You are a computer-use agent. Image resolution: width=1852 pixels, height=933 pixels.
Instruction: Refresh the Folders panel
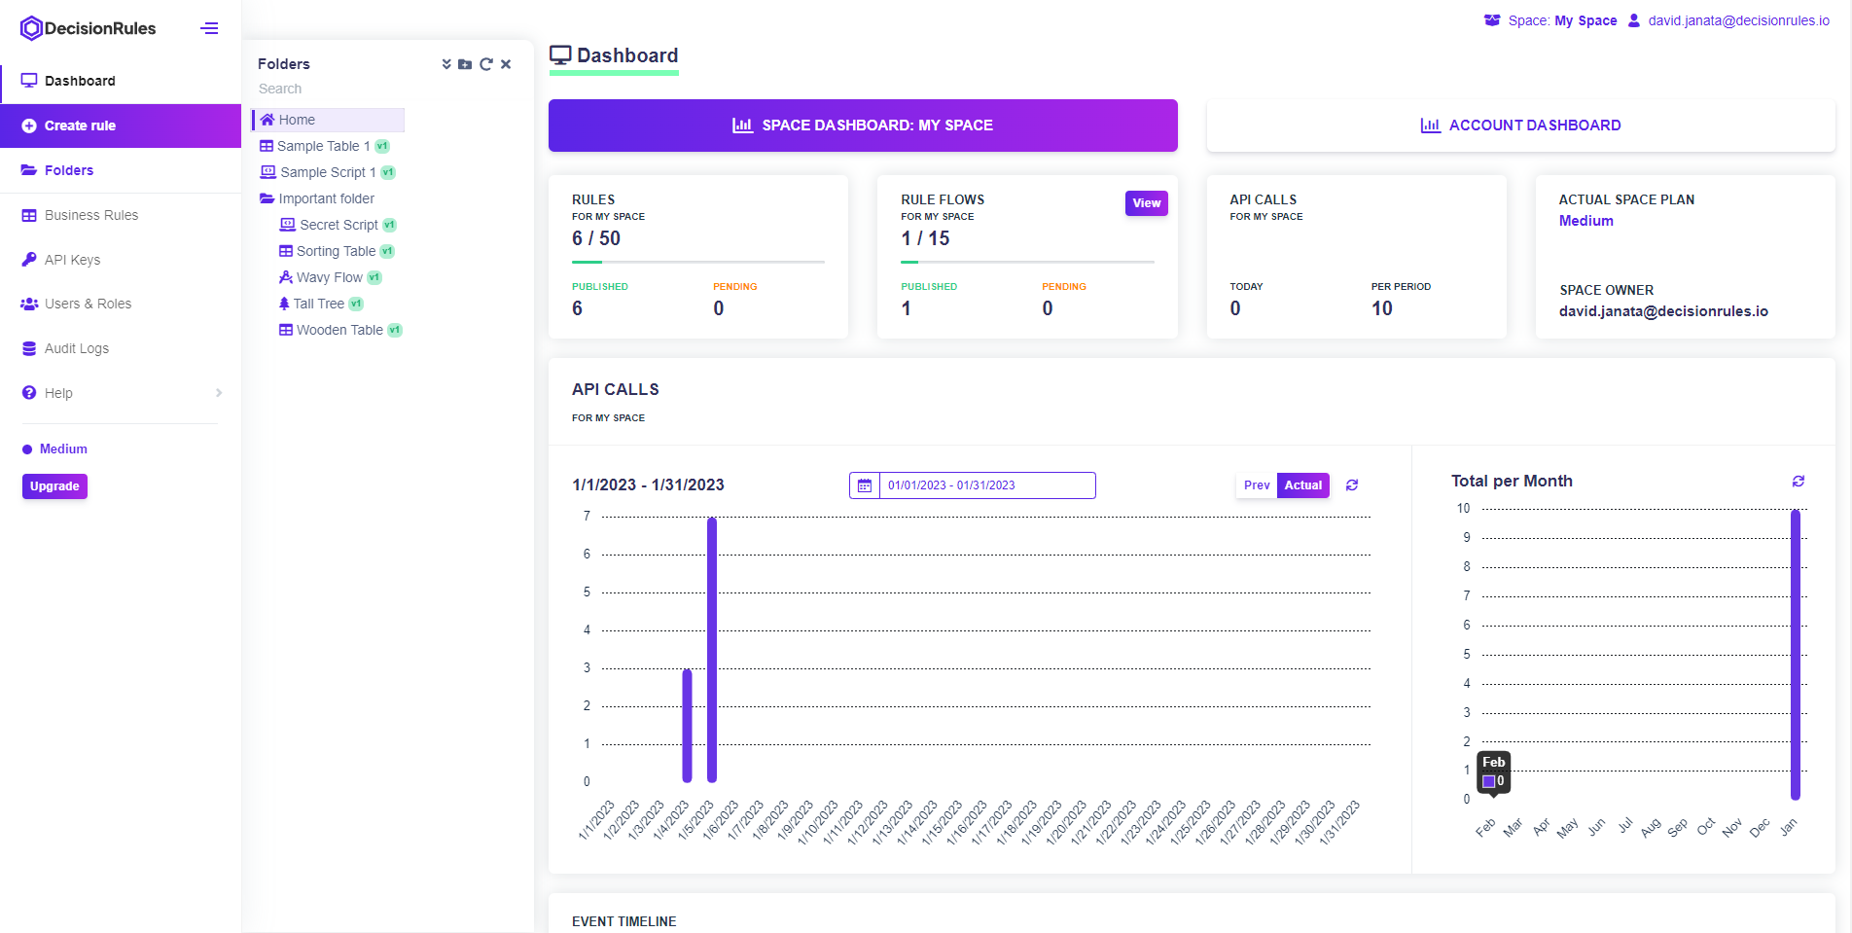(x=485, y=64)
